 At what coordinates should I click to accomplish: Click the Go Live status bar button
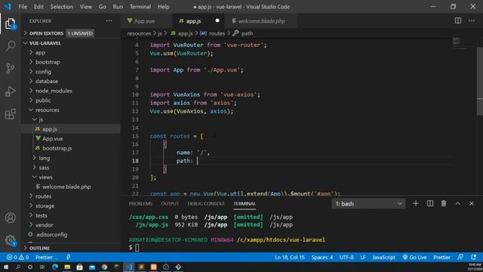414,257
